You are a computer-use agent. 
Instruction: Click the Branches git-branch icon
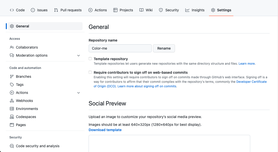point(12,77)
